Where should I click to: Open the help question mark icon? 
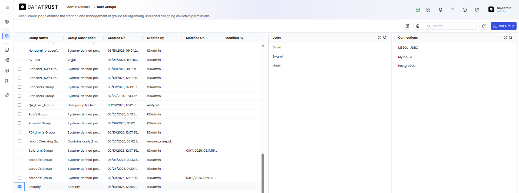coord(465,10)
